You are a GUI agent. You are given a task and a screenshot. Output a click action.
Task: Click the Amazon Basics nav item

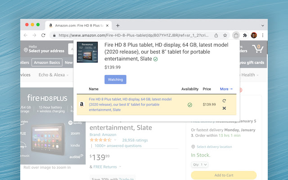click(x=47, y=63)
